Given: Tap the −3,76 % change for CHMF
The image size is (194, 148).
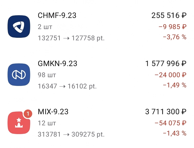Looking at the screenshot, I should pos(175,37).
